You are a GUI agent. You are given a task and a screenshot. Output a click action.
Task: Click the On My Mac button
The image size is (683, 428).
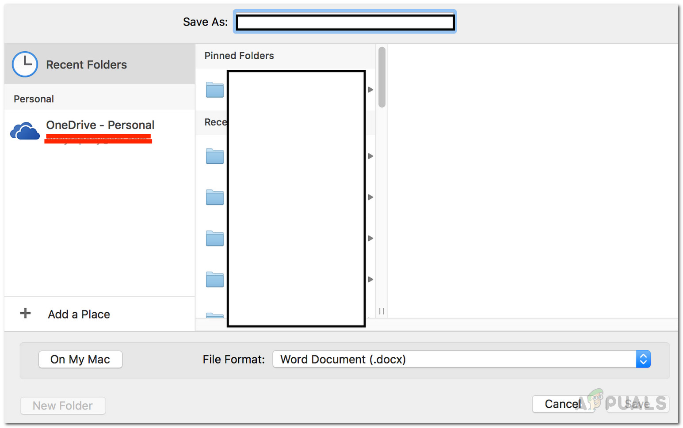click(80, 360)
